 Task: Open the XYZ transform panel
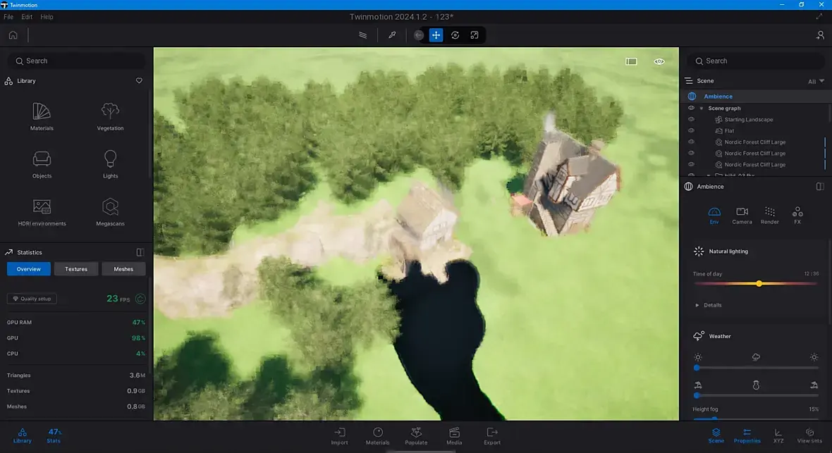[778, 436]
